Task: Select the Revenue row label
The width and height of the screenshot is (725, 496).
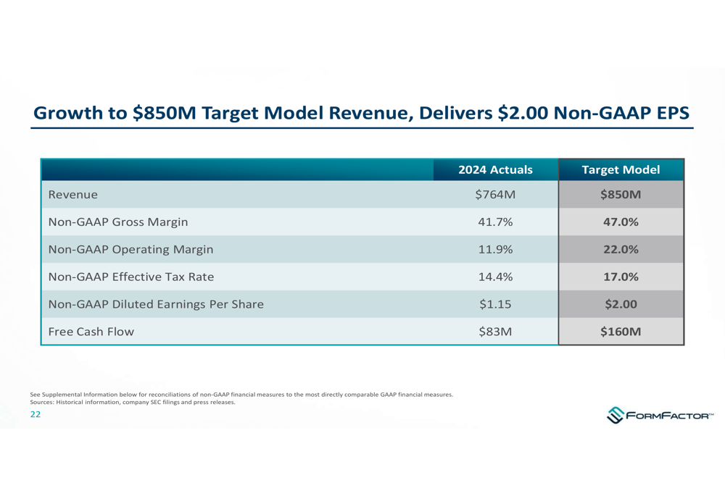Action: click(x=72, y=195)
